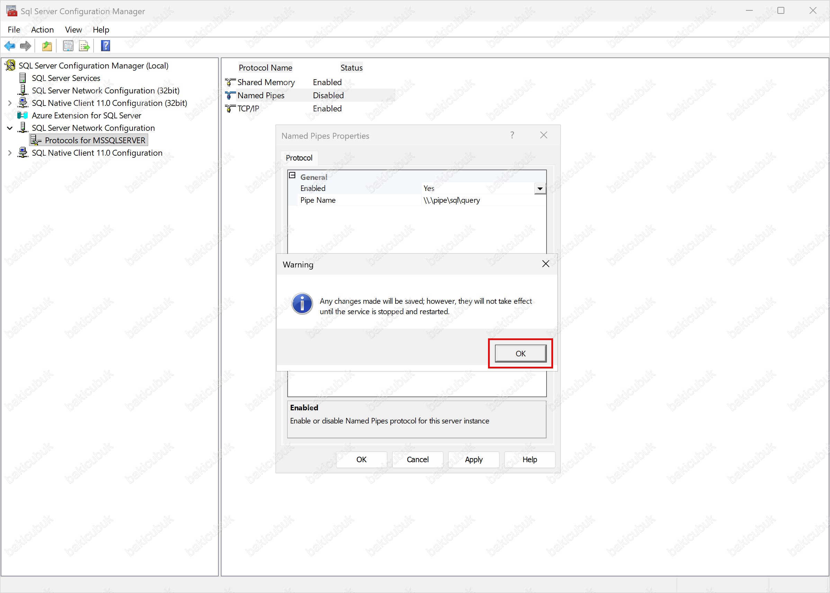Image resolution: width=830 pixels, height=593 pixels.
Task: Collapse SQL Server Network Configuration node
Action: point(10,128)
